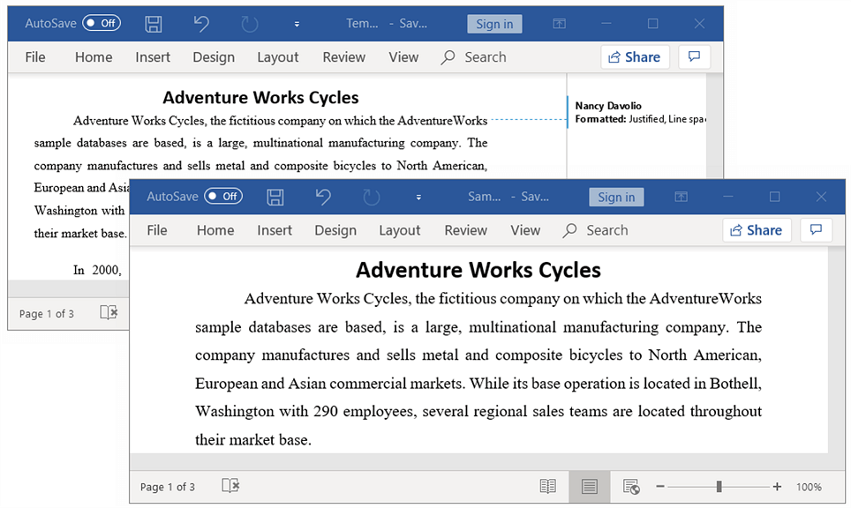The width and height of the screenshot is (851, 508).
Task: Open the Design tab in the back window
Action: (x=214, y=57)
